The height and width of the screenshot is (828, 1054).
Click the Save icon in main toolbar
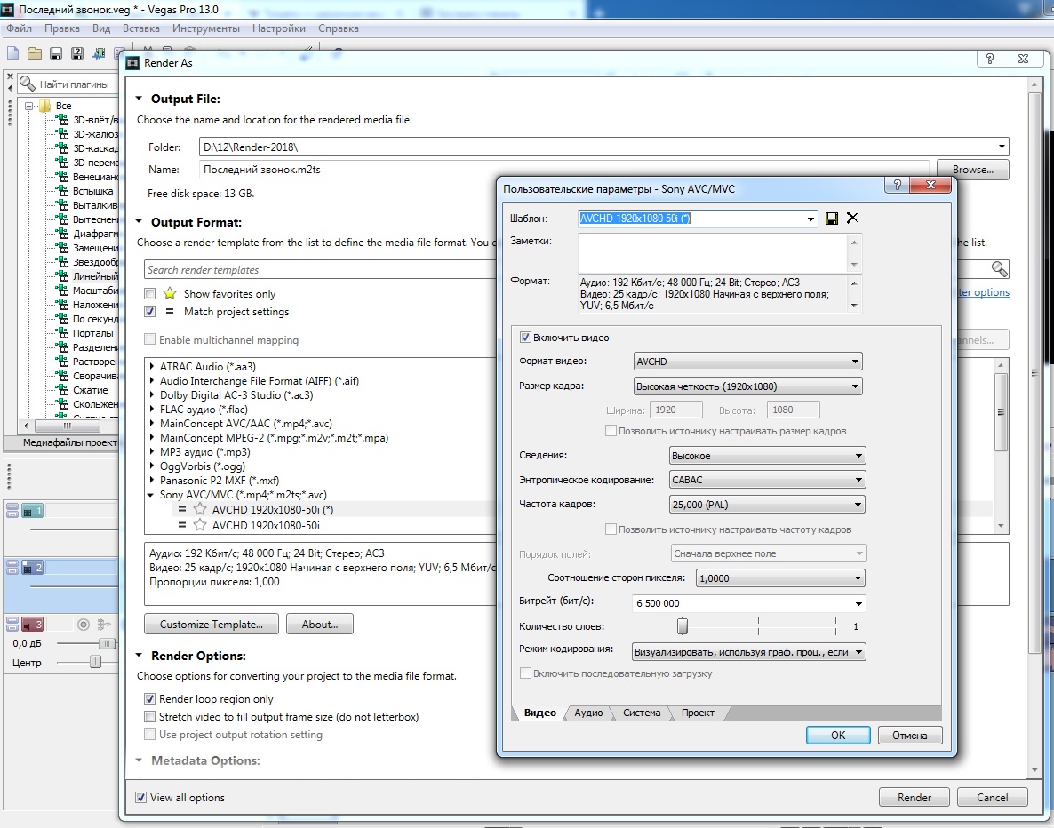tap(55, 52)
